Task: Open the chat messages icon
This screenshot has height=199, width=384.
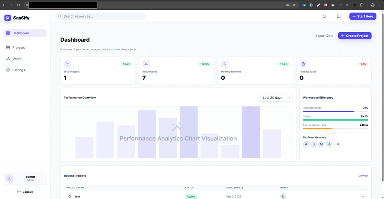Action: (x=339, y=16)
